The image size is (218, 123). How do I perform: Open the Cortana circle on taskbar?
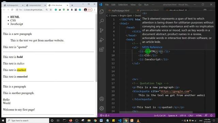52,121
